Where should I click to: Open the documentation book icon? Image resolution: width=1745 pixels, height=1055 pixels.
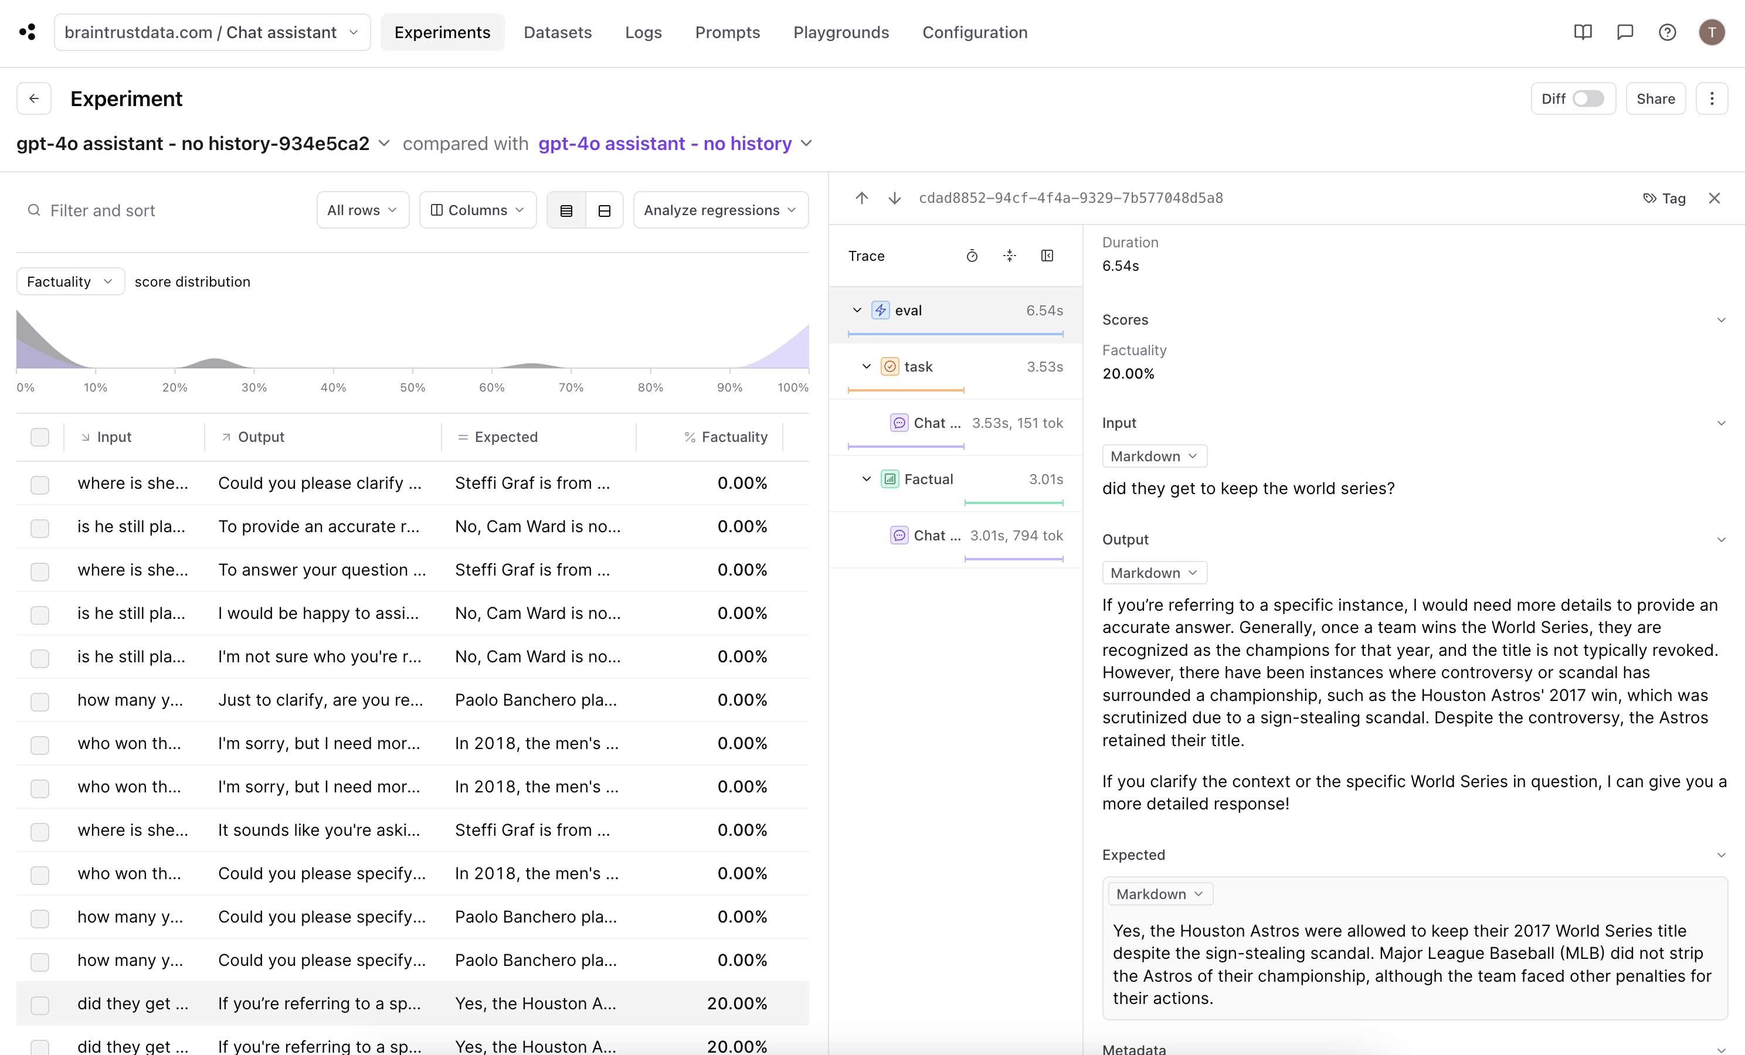pyautogui.click(x=1583, y=33)
